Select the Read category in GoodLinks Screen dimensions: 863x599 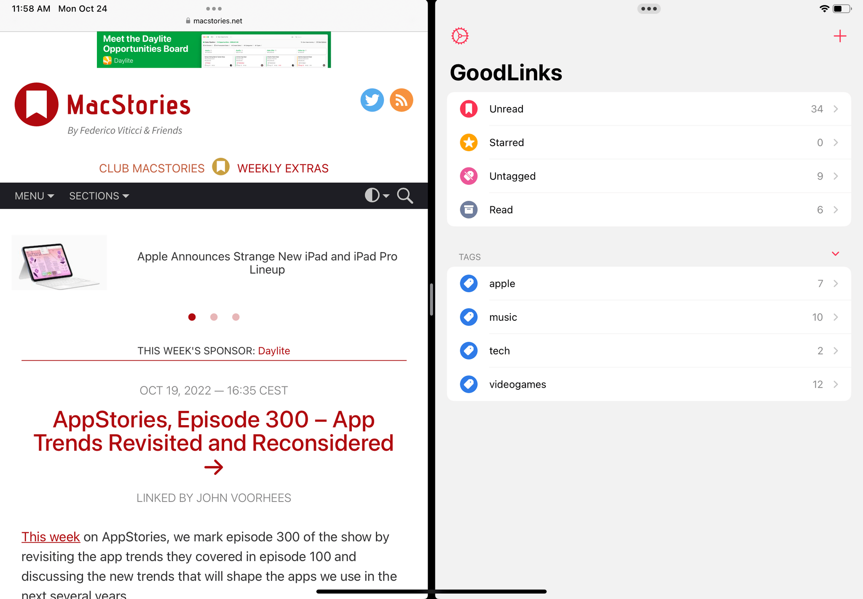[x=649, y=210]
